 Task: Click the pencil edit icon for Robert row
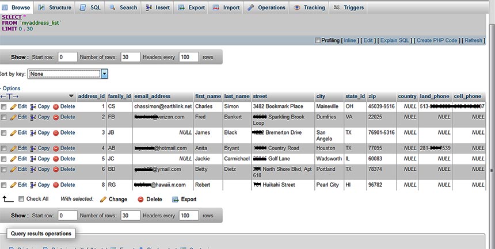click(x=13, y=185)
